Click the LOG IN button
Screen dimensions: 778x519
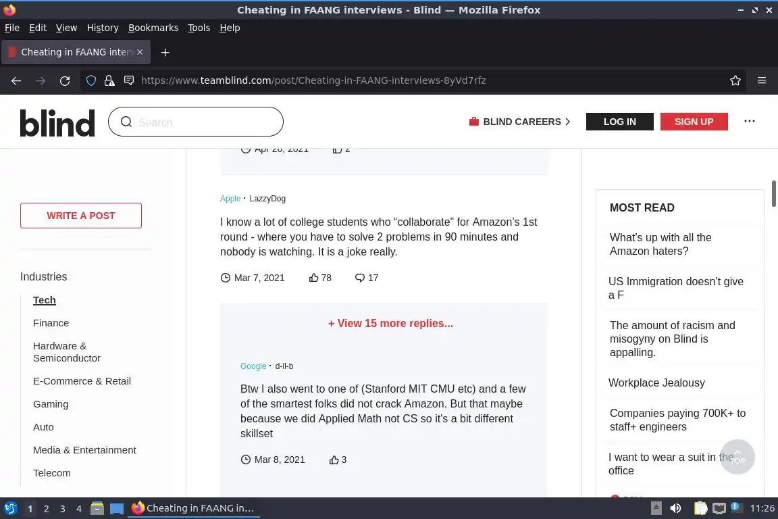coord(620,122)
